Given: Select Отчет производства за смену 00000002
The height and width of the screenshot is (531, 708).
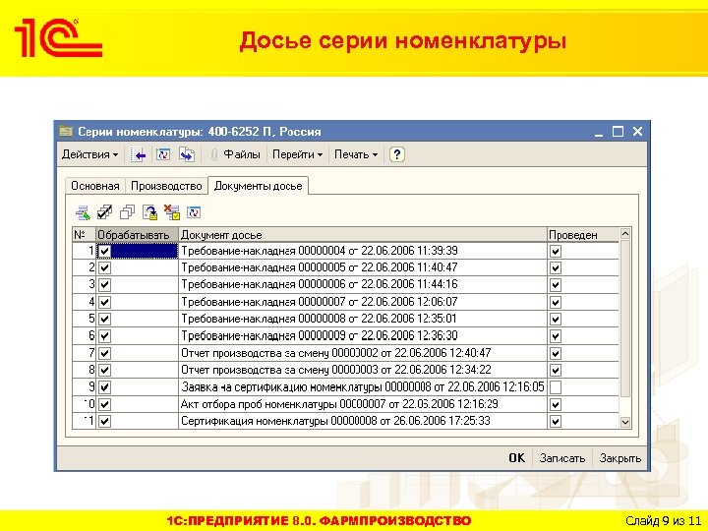Looking at the screenshot, I should 336,353.
